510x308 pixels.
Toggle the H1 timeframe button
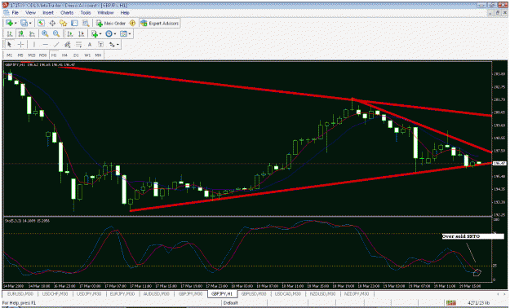coord(54,55)
